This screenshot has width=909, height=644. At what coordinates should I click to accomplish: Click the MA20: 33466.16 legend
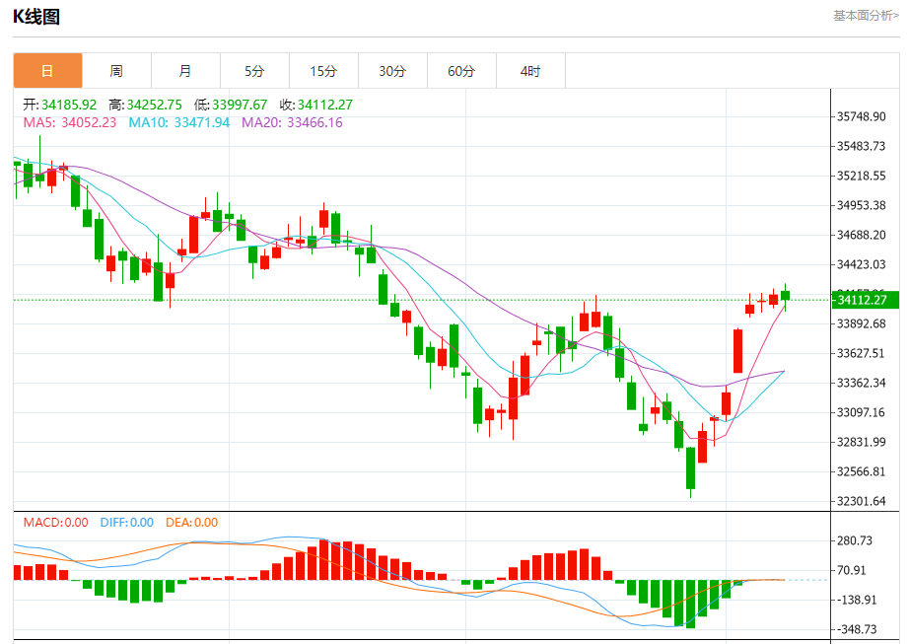pos(292,123)
